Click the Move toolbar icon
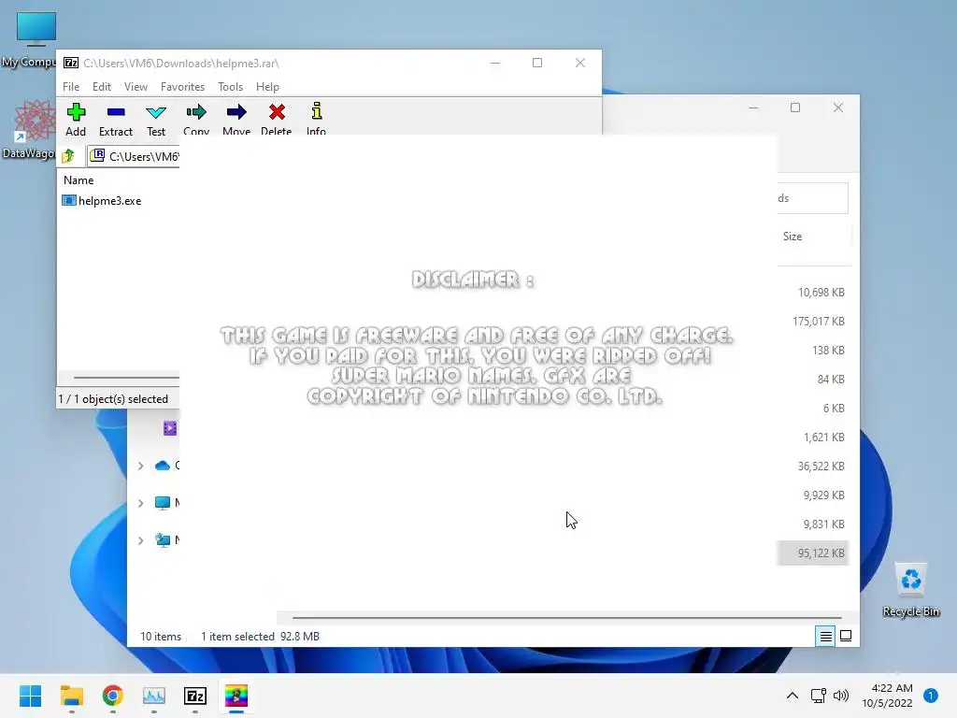The image size is (957, 718). coord(236,119)
